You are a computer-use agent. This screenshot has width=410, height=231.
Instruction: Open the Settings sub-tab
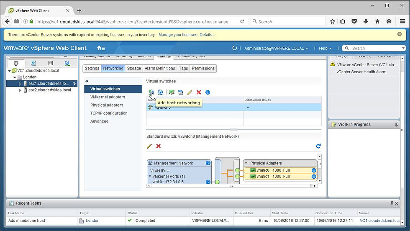92,68
